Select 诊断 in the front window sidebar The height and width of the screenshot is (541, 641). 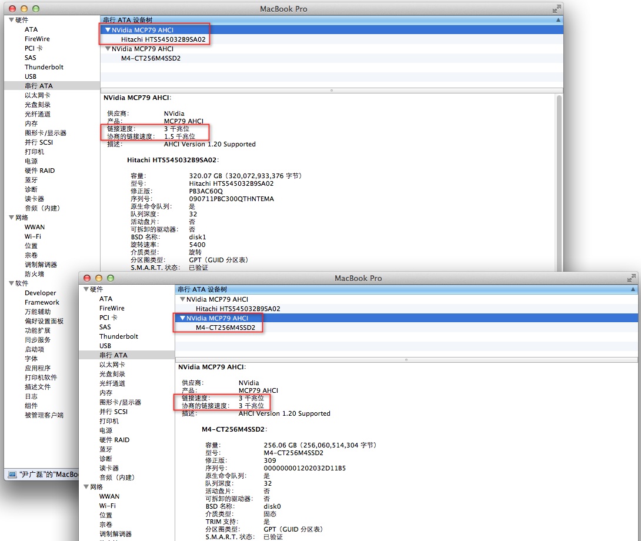[106, 459]
